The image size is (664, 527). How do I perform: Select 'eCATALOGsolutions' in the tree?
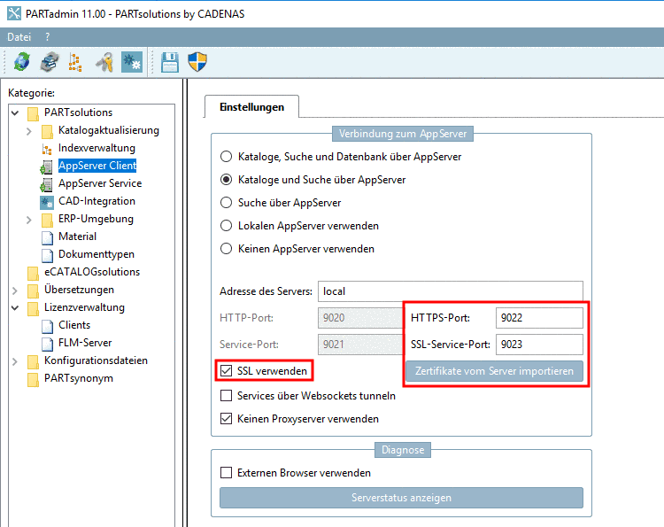[x=92, y=272]
